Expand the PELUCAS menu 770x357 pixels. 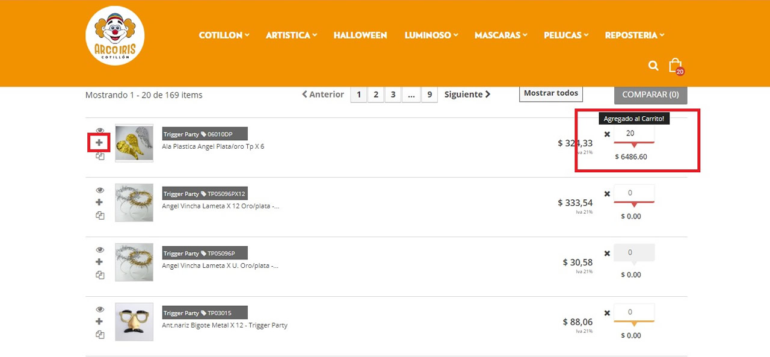(x=566, y=35)
